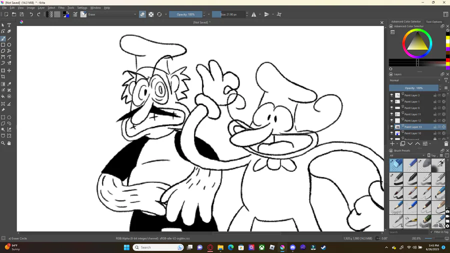Click the Windows Start button
The width and height of the screenshot is (450, 253).
[x=126, y=247]
